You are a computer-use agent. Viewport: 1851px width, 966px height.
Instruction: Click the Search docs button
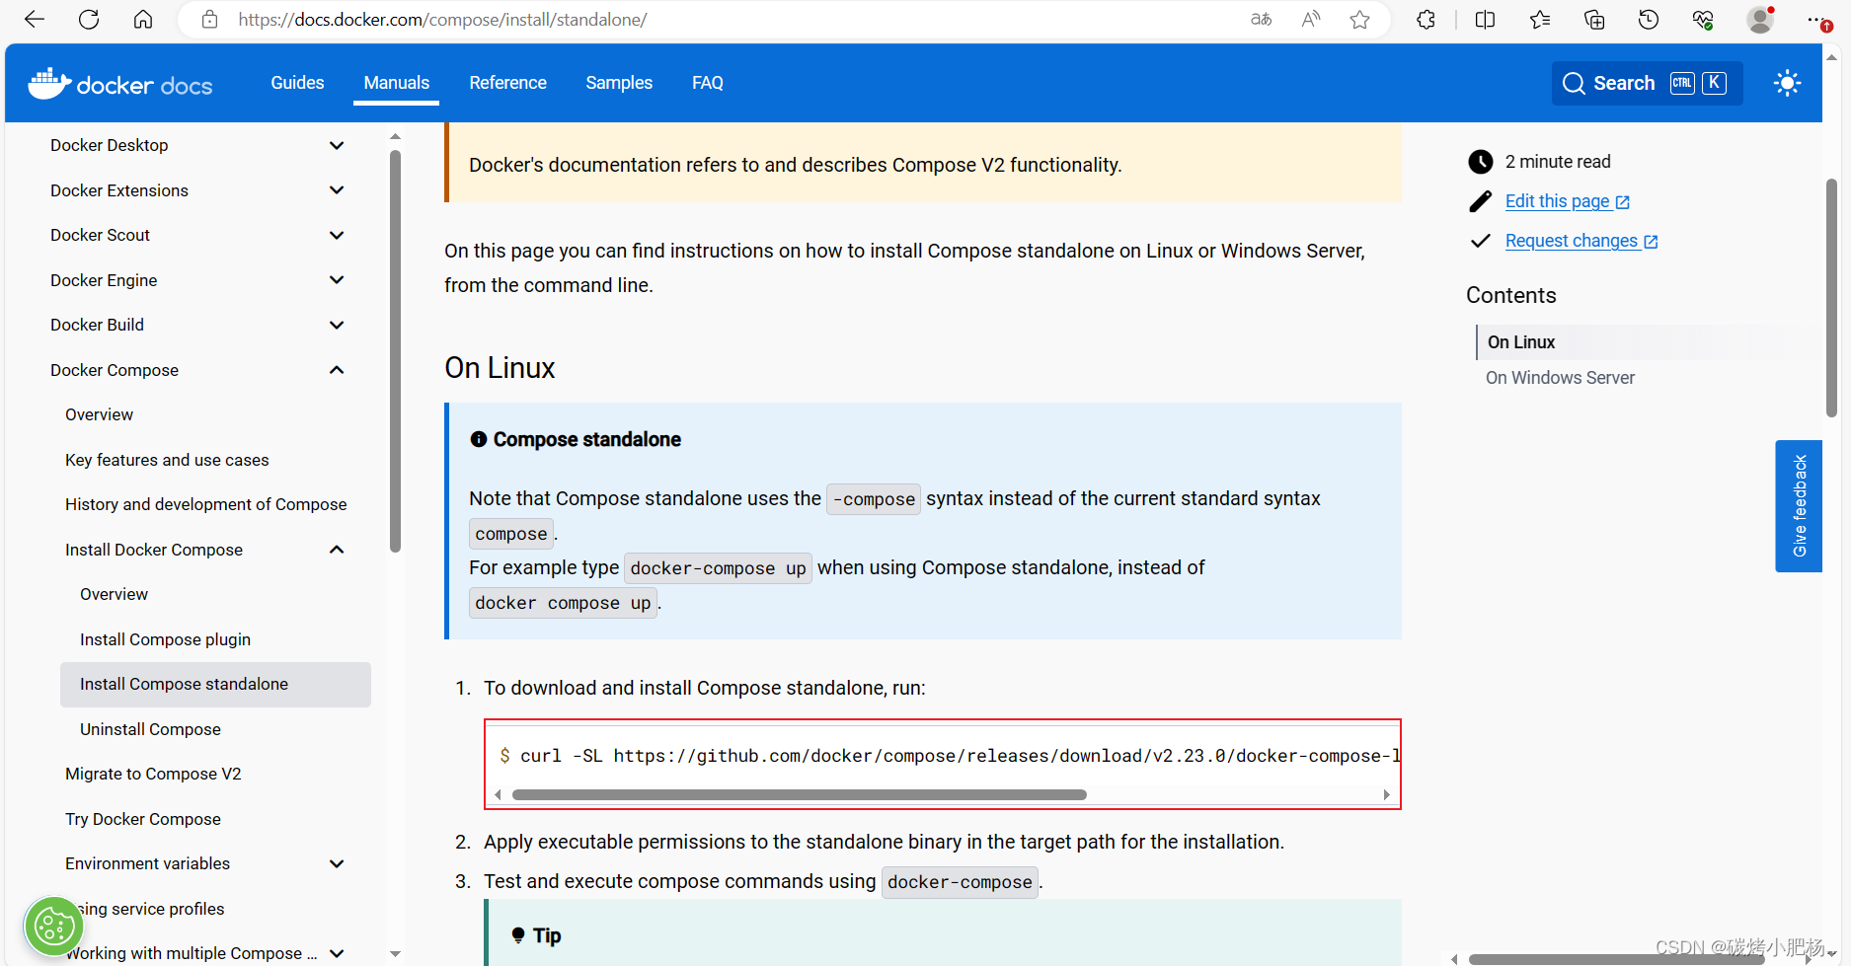pos(1647,83)
